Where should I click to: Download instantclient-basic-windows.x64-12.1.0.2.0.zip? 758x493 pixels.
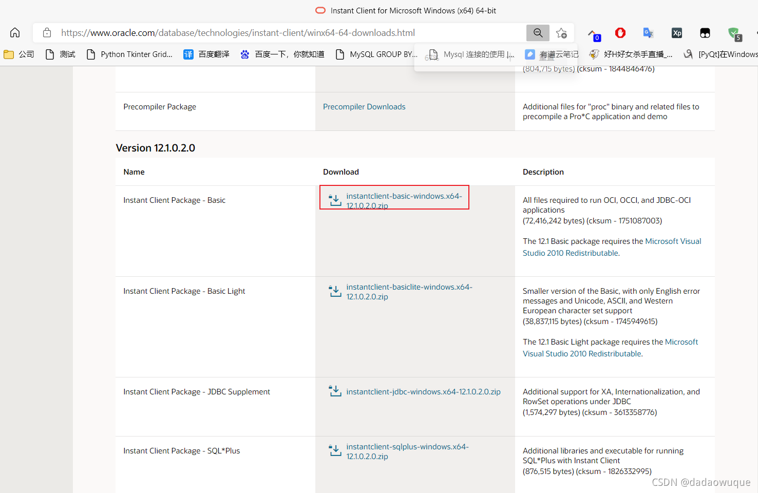(404, 201)
